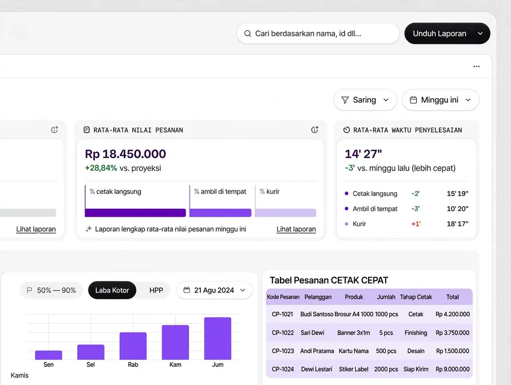Click the Total column header

click(x=453, y=297)
